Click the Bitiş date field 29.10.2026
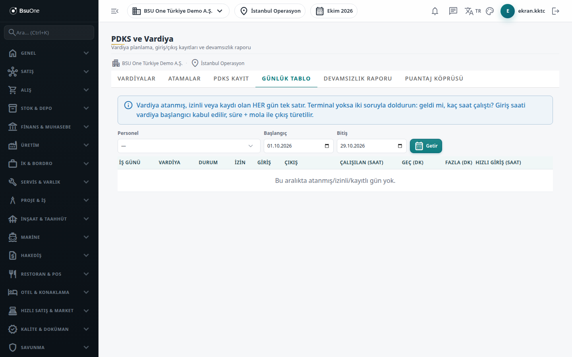 coord(372,146)
